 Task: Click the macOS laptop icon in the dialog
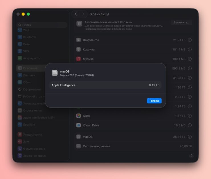coord(54,73)
